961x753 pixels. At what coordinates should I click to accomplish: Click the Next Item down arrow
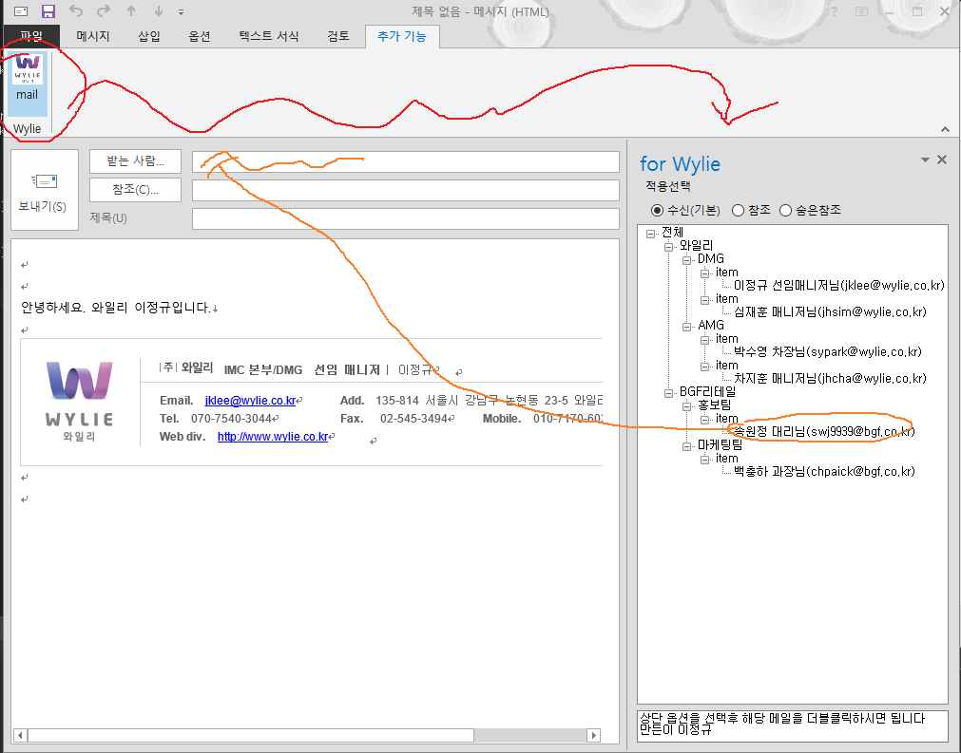pos(158,11)
